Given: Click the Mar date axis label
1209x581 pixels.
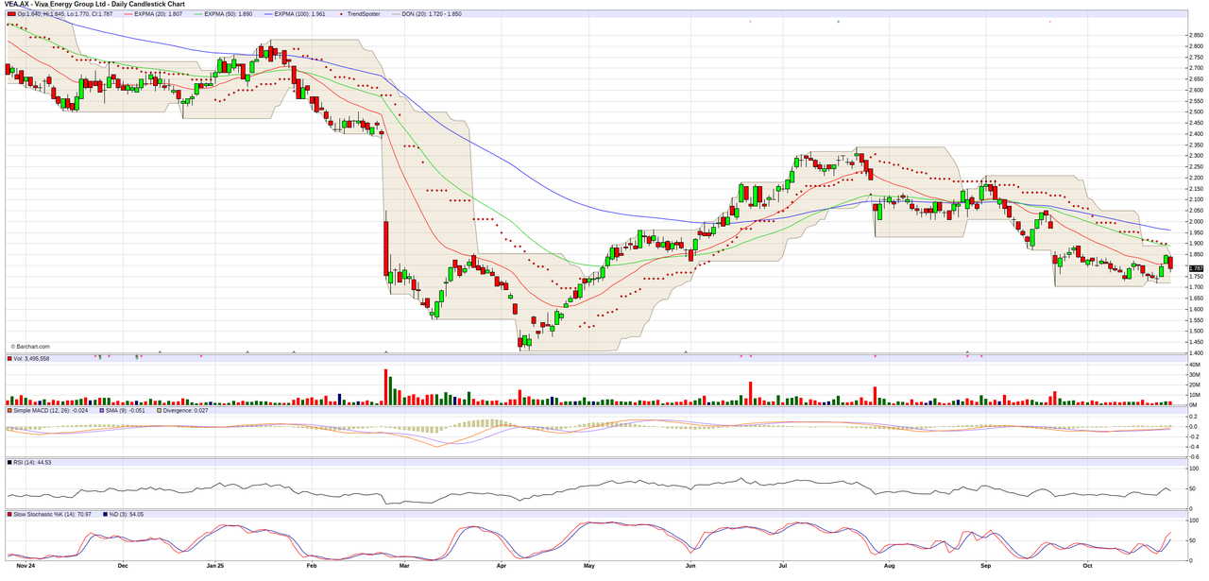Looking at the screenshot, I should (x=403, y=567).
